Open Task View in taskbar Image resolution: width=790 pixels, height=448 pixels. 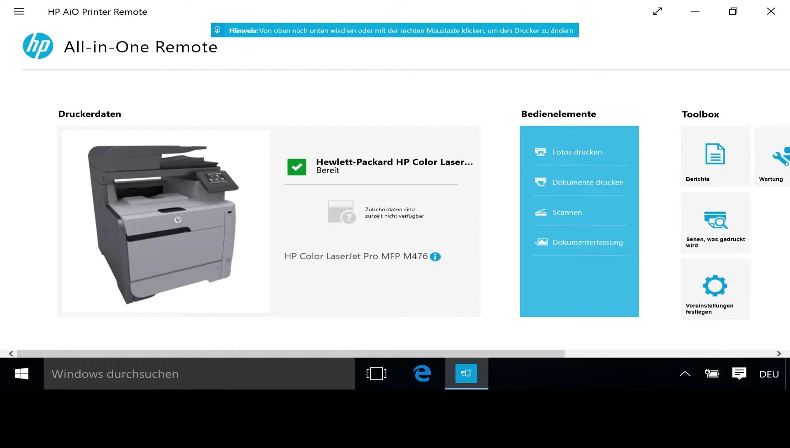tap(376, 374)
